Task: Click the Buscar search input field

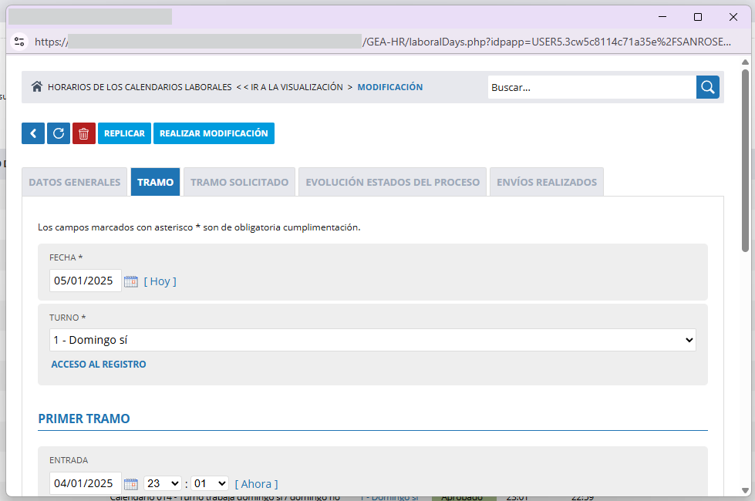Action: 592,87
